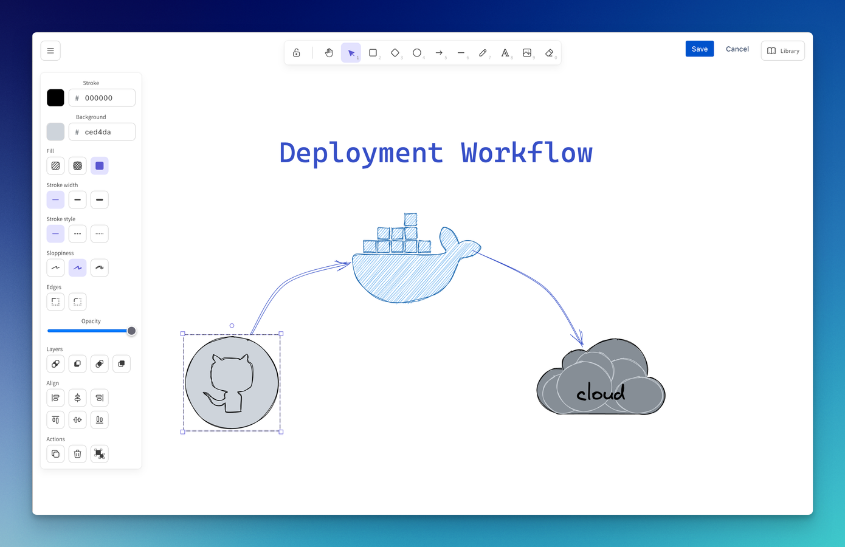The height and width of the screenshot is (547, 845).
Task: Toggle the canvas lock tool
Action: tap(296, 53)
